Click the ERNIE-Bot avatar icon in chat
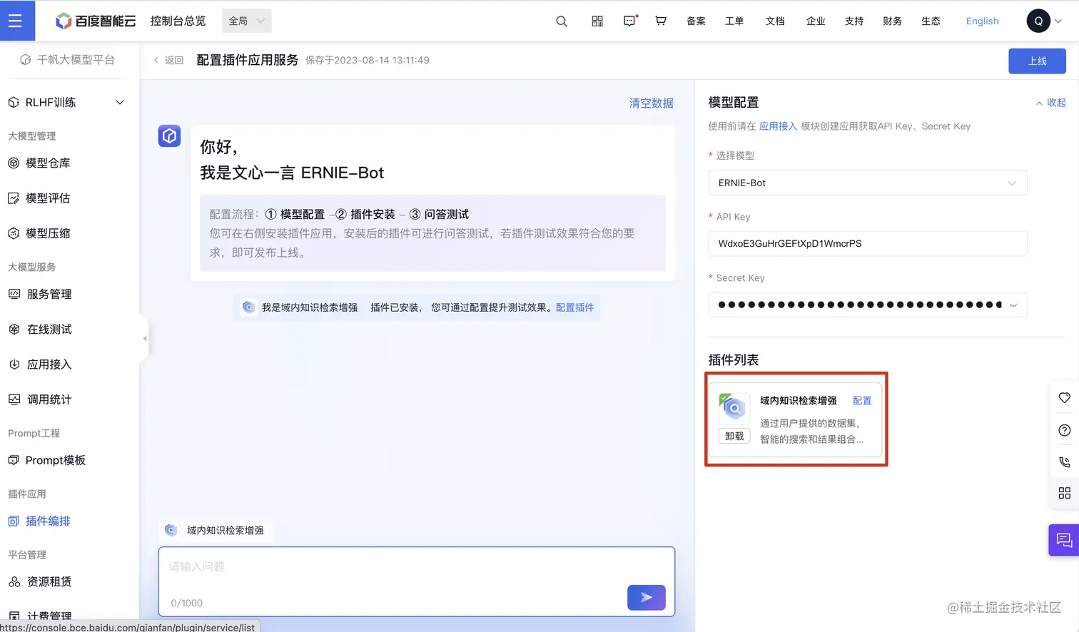Viewport: 1079px width, 632px height. tap(169, 136)
